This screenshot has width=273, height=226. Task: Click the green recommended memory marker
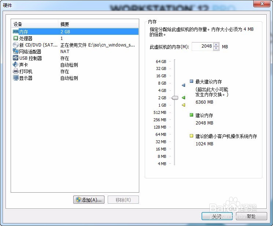(183, 97)
